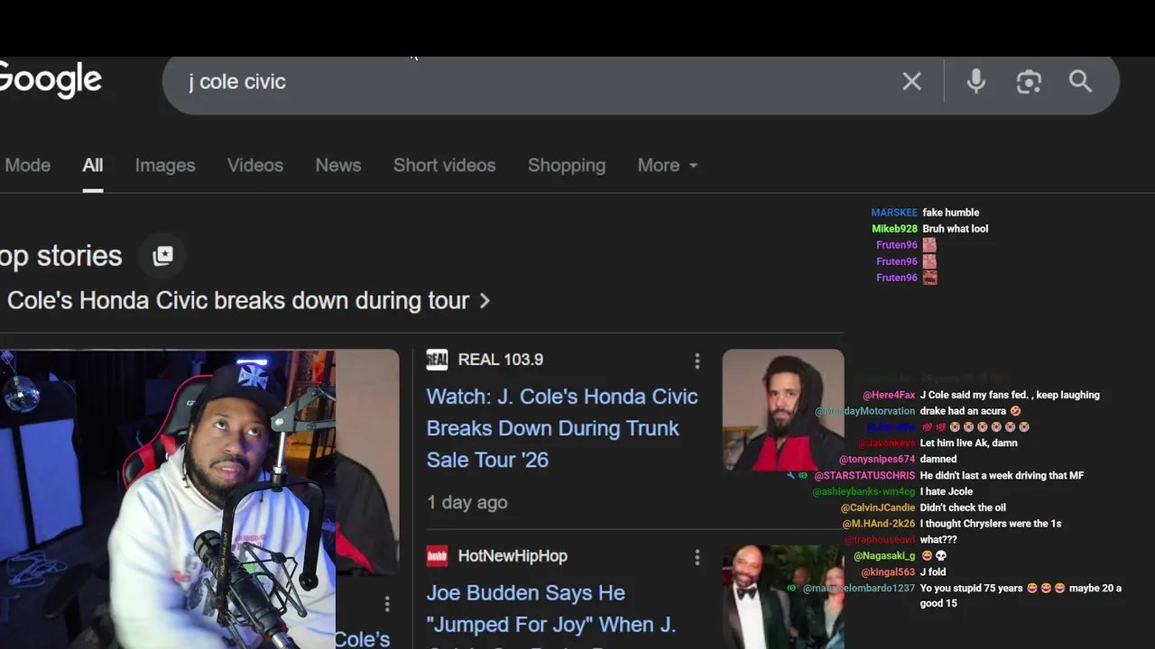Click the 'fake humble' chat message

coord(950,213)
